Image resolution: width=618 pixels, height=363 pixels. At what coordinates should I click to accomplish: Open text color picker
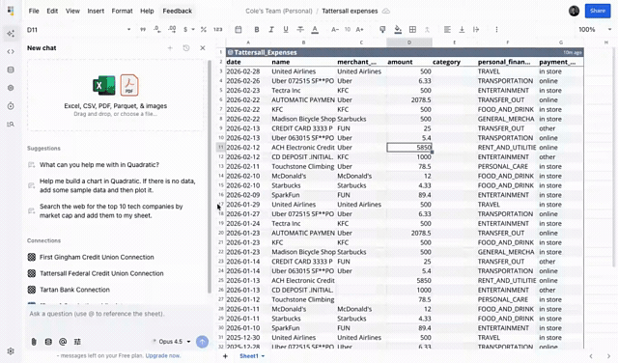point(315,30)
